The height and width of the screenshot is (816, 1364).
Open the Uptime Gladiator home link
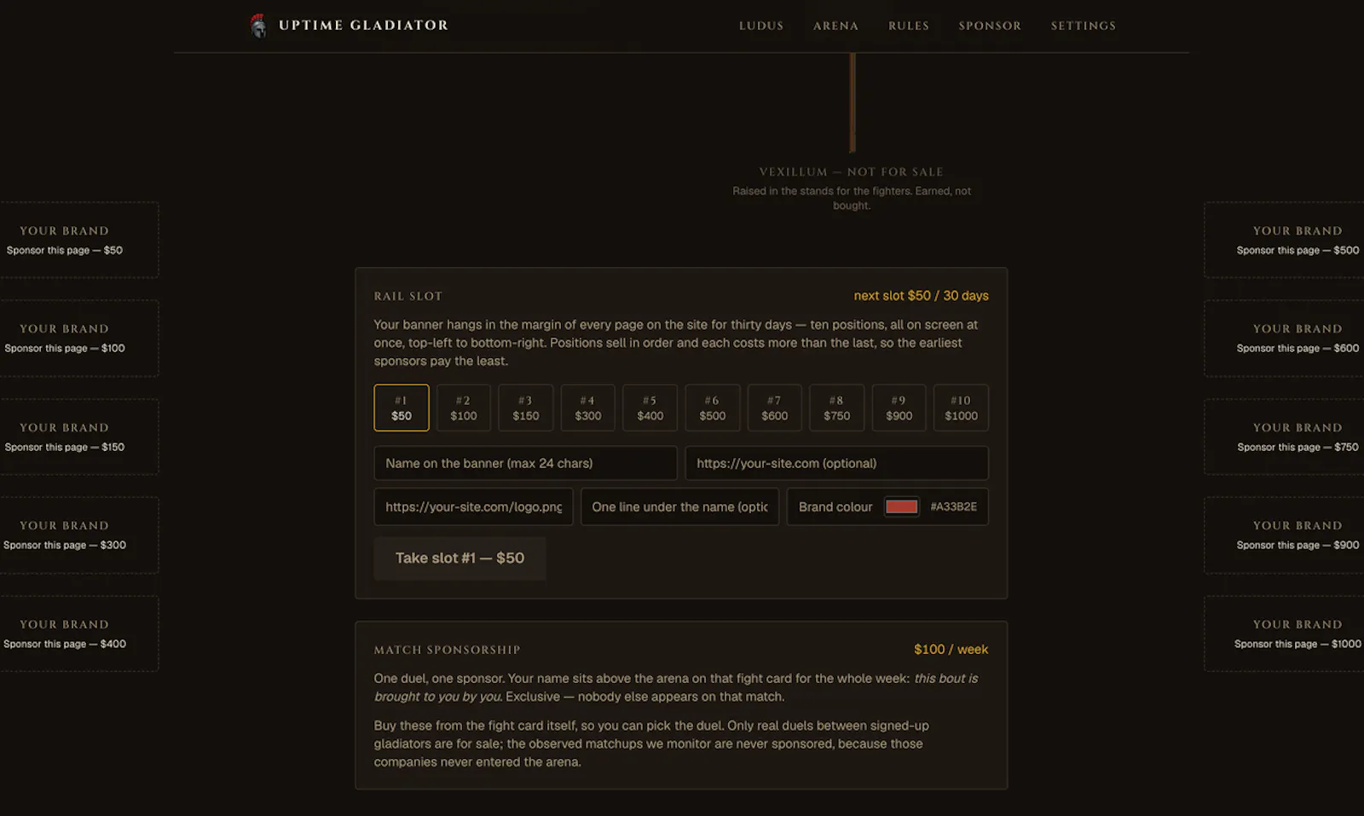pos(349,26)
